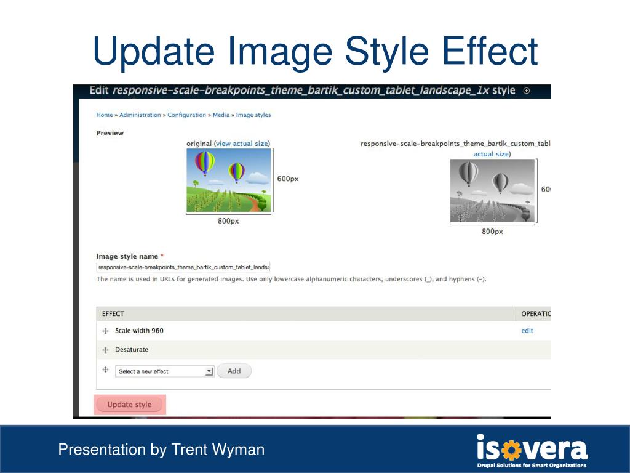Click view actual size link for original

click(x=242, y=144)
